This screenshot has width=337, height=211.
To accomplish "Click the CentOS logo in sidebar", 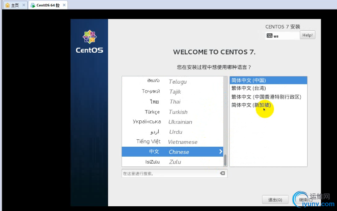I will (x=90, y=41).
